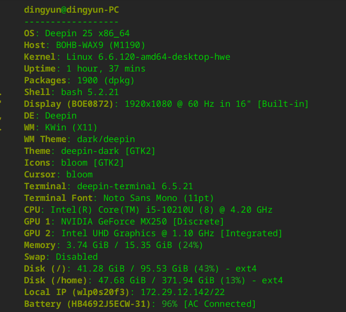The image size is (346, 312).
Task: Click the Battery 96% [AC Connected] line
Action: pyautogui.click(x=140, y=304)
